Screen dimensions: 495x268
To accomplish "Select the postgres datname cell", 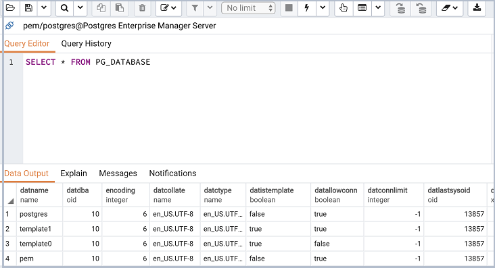I will tap(39, 214).
